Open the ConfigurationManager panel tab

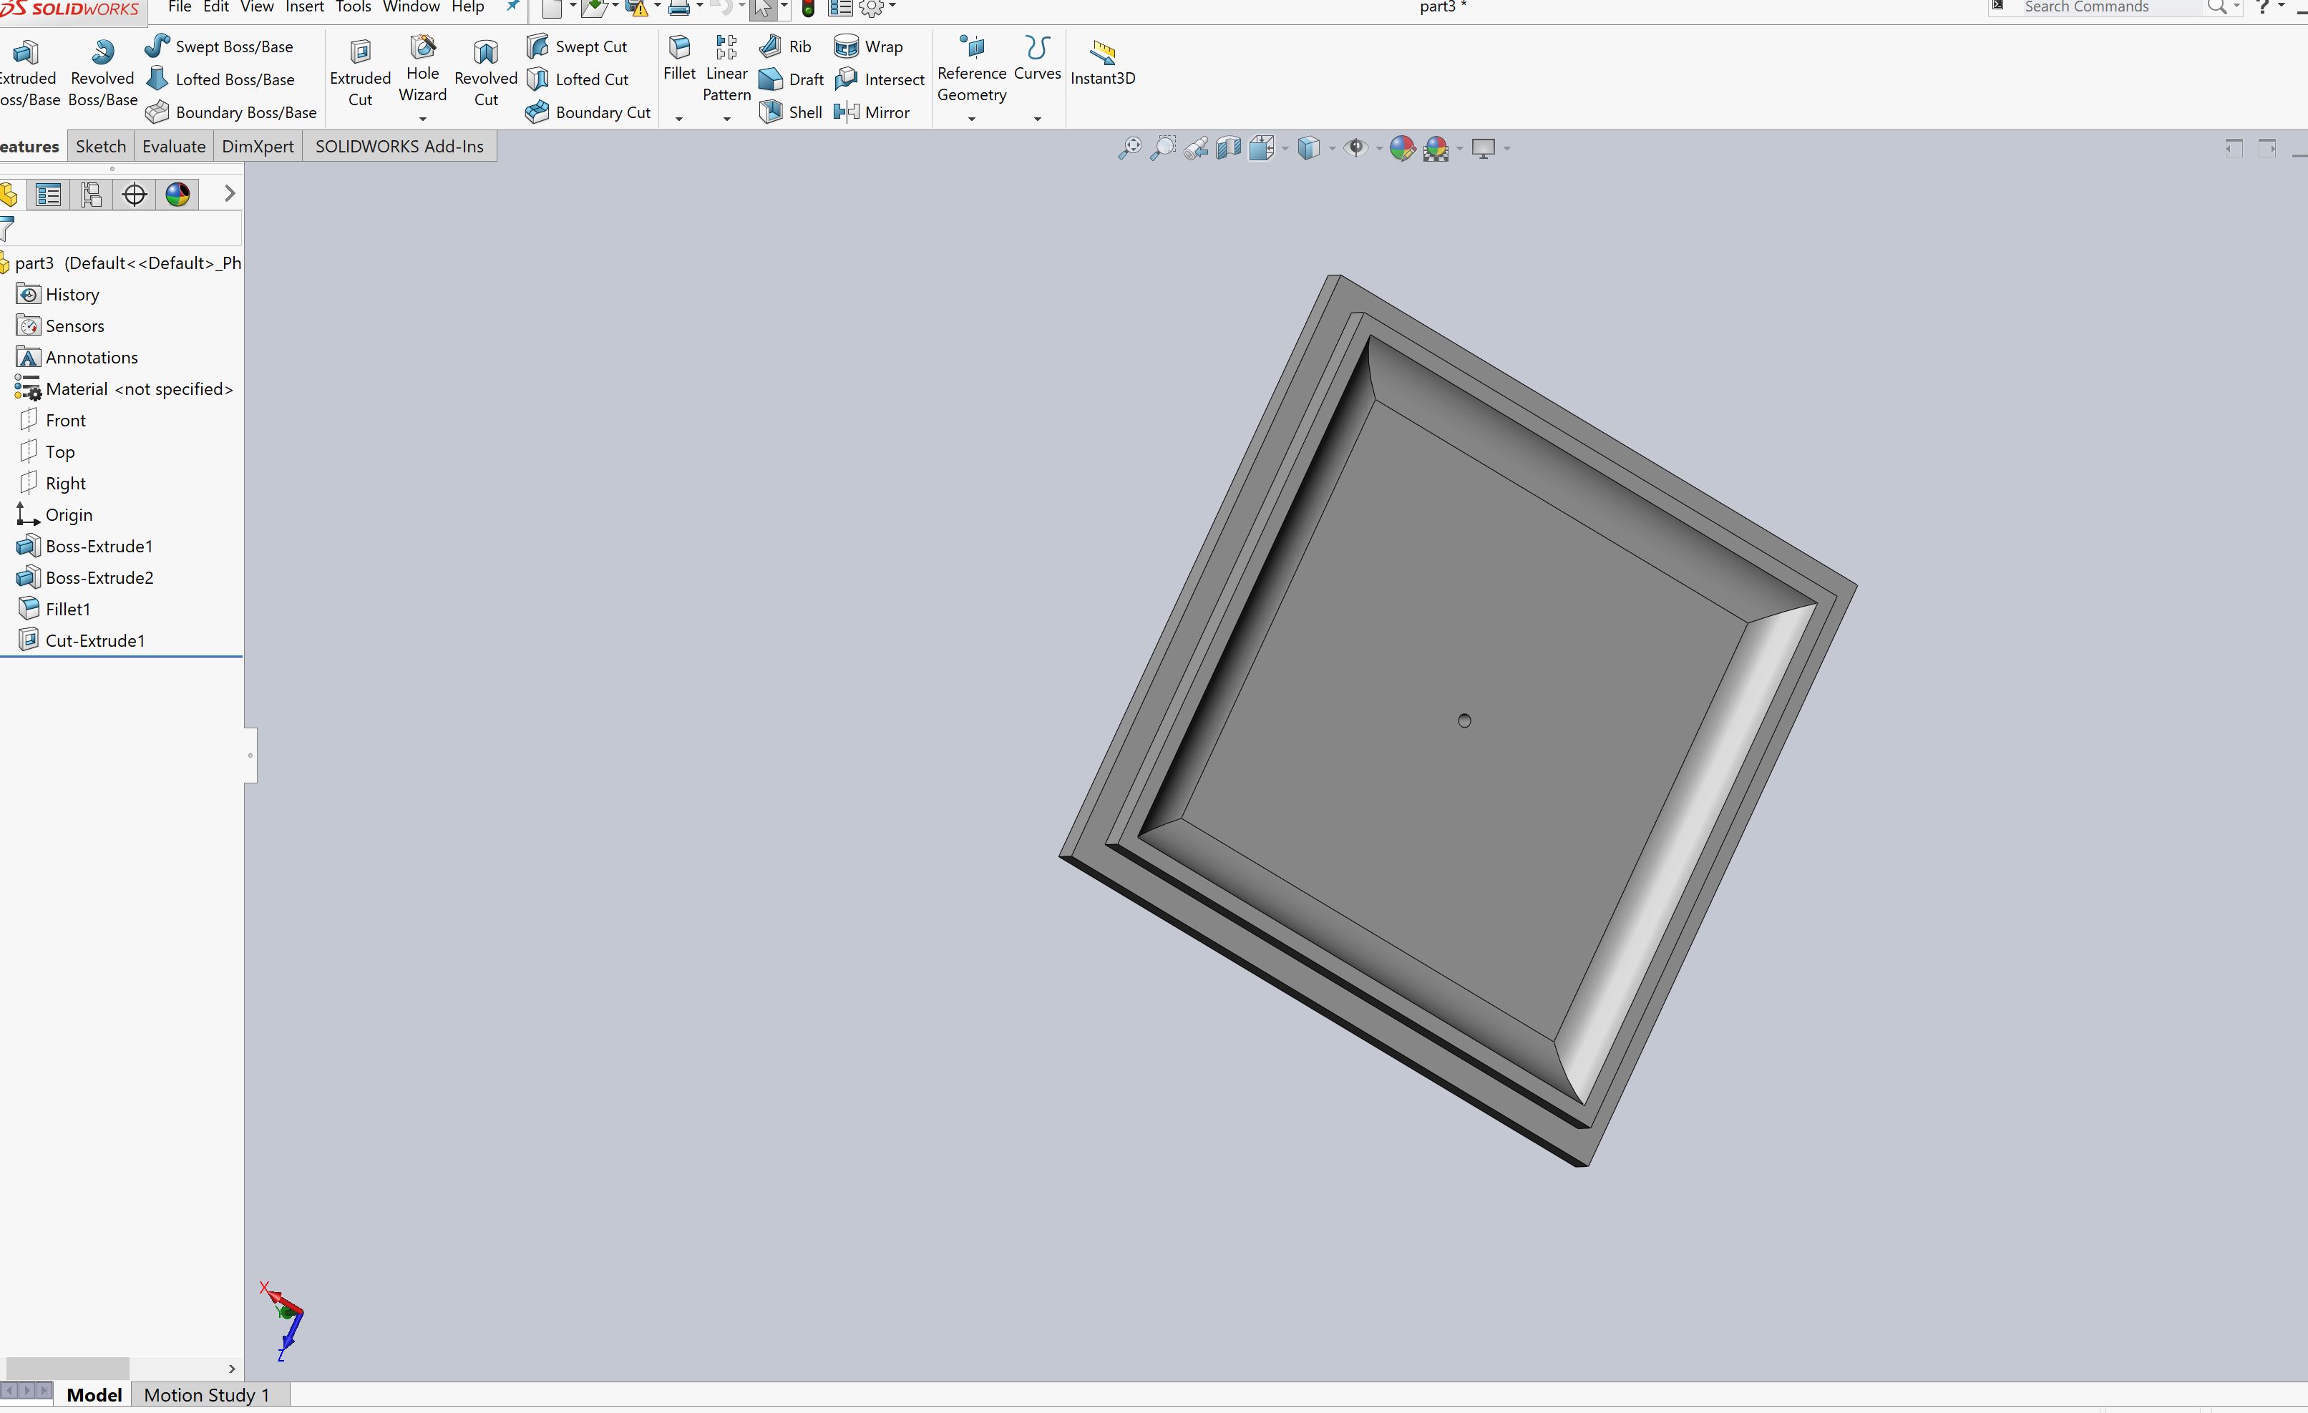[92, 194]
